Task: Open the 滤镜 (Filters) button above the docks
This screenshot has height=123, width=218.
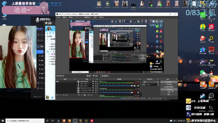Action: tap(95, 76)
